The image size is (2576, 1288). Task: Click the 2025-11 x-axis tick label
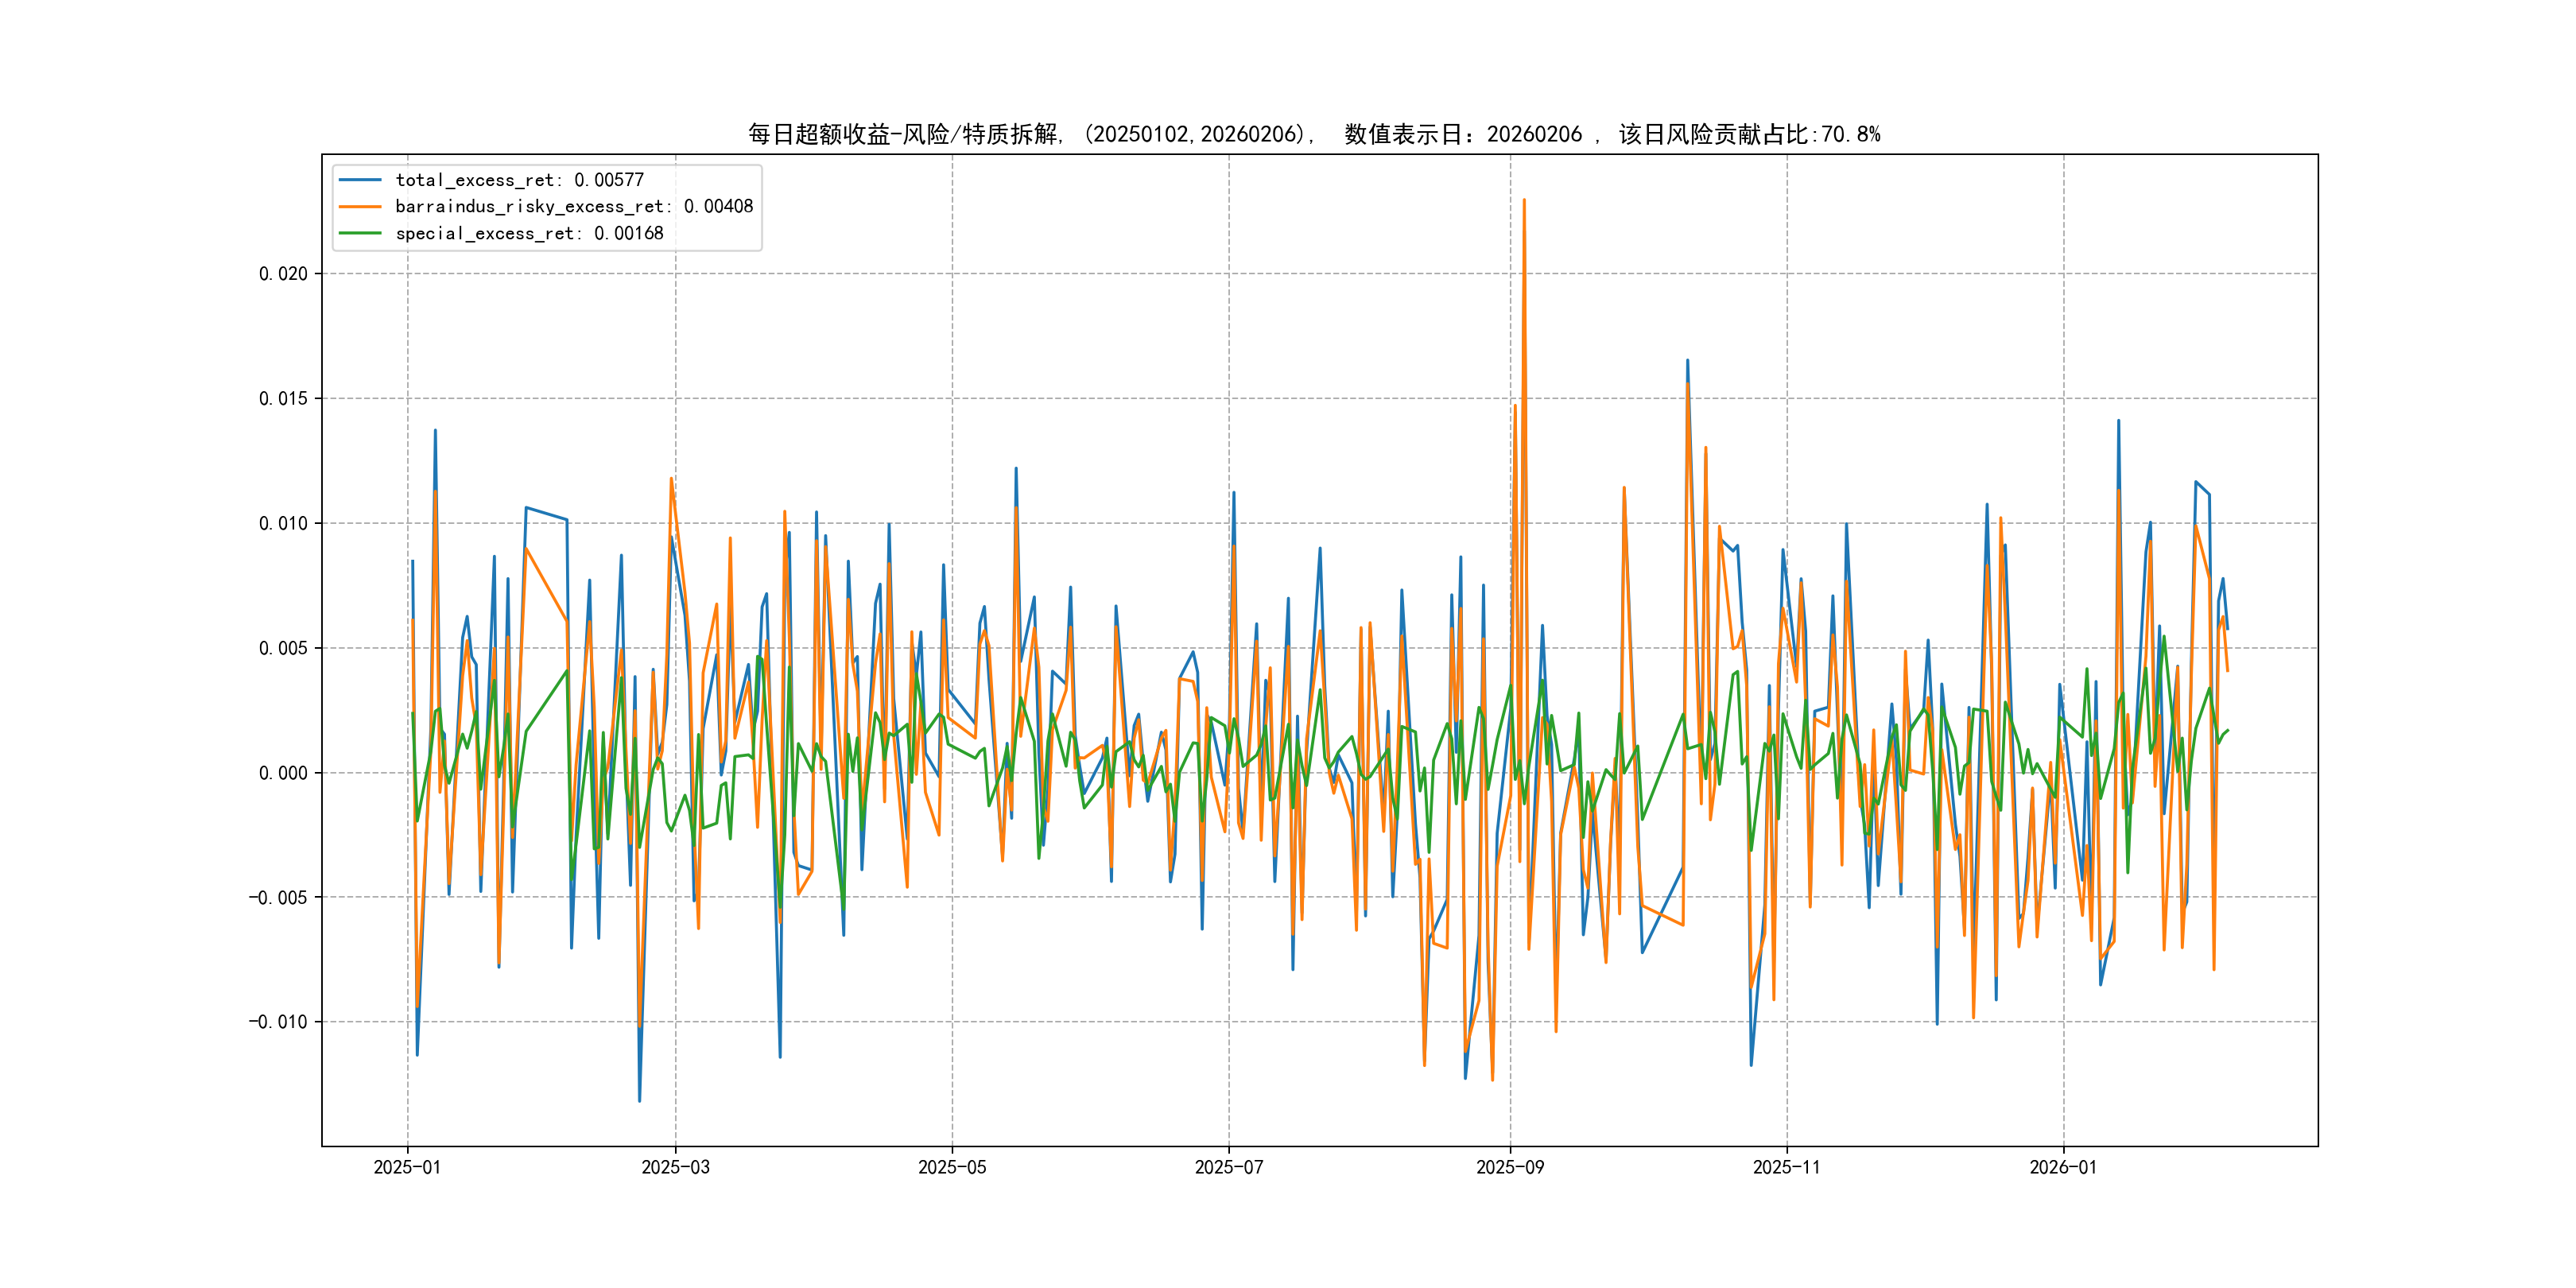(1787, 1167)
